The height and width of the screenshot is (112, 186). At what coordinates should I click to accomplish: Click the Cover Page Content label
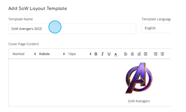24,44
